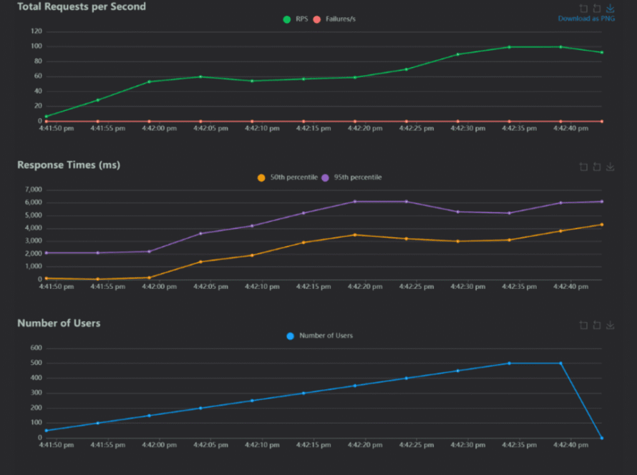637x475 pixels.
Task: Select the users data point at 4:42:35 pm
Action: [509, 363]
